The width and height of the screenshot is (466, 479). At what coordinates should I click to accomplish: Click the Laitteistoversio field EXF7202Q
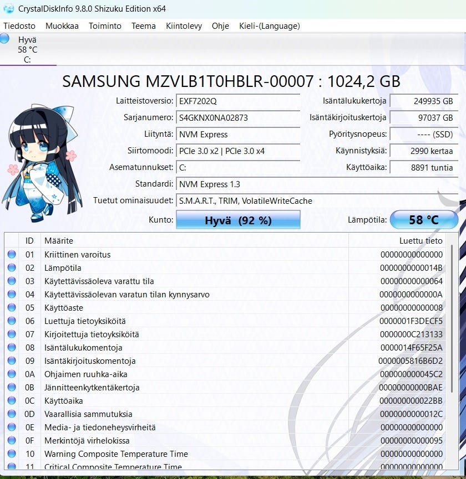pos(238,101)
